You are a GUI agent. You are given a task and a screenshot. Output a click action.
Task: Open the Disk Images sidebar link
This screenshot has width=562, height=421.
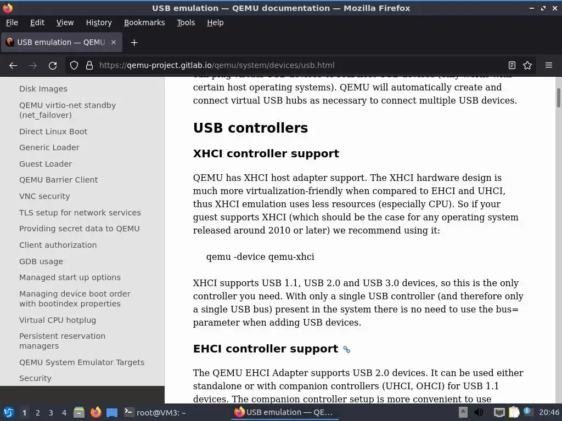point(43,89)
